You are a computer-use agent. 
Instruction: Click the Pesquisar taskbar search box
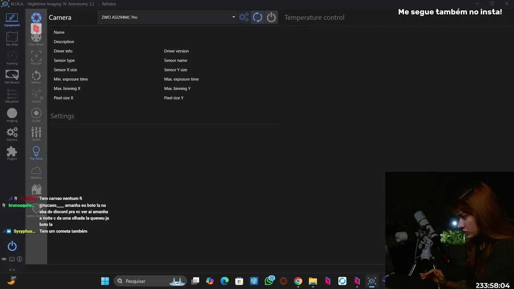(x=150, y=281)
